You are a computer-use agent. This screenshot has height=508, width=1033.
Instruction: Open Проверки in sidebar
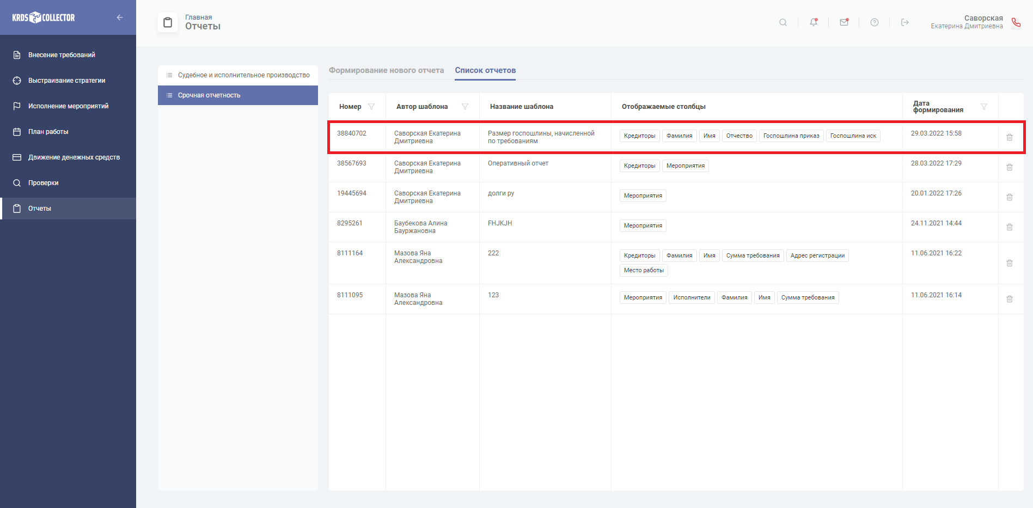click(x=68, y=183)
